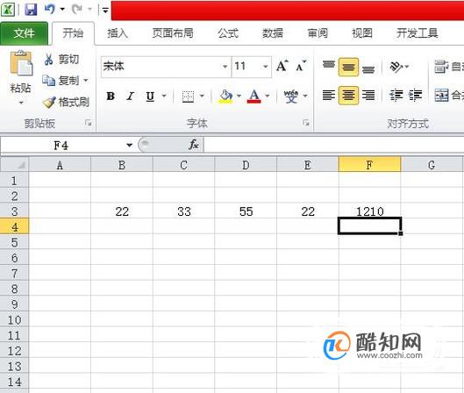
Task: Toggle horizontal center alignment
Action: pyautogui.click(x=348, y=96)
